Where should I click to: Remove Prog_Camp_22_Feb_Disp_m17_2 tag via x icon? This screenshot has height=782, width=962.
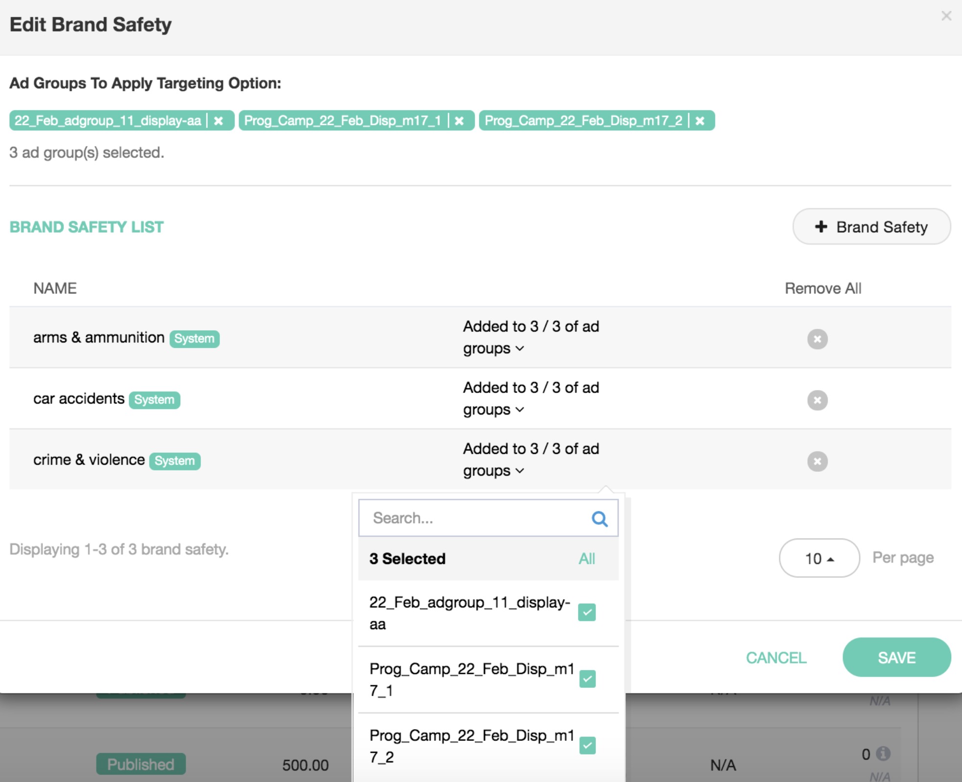click(700, 121)
